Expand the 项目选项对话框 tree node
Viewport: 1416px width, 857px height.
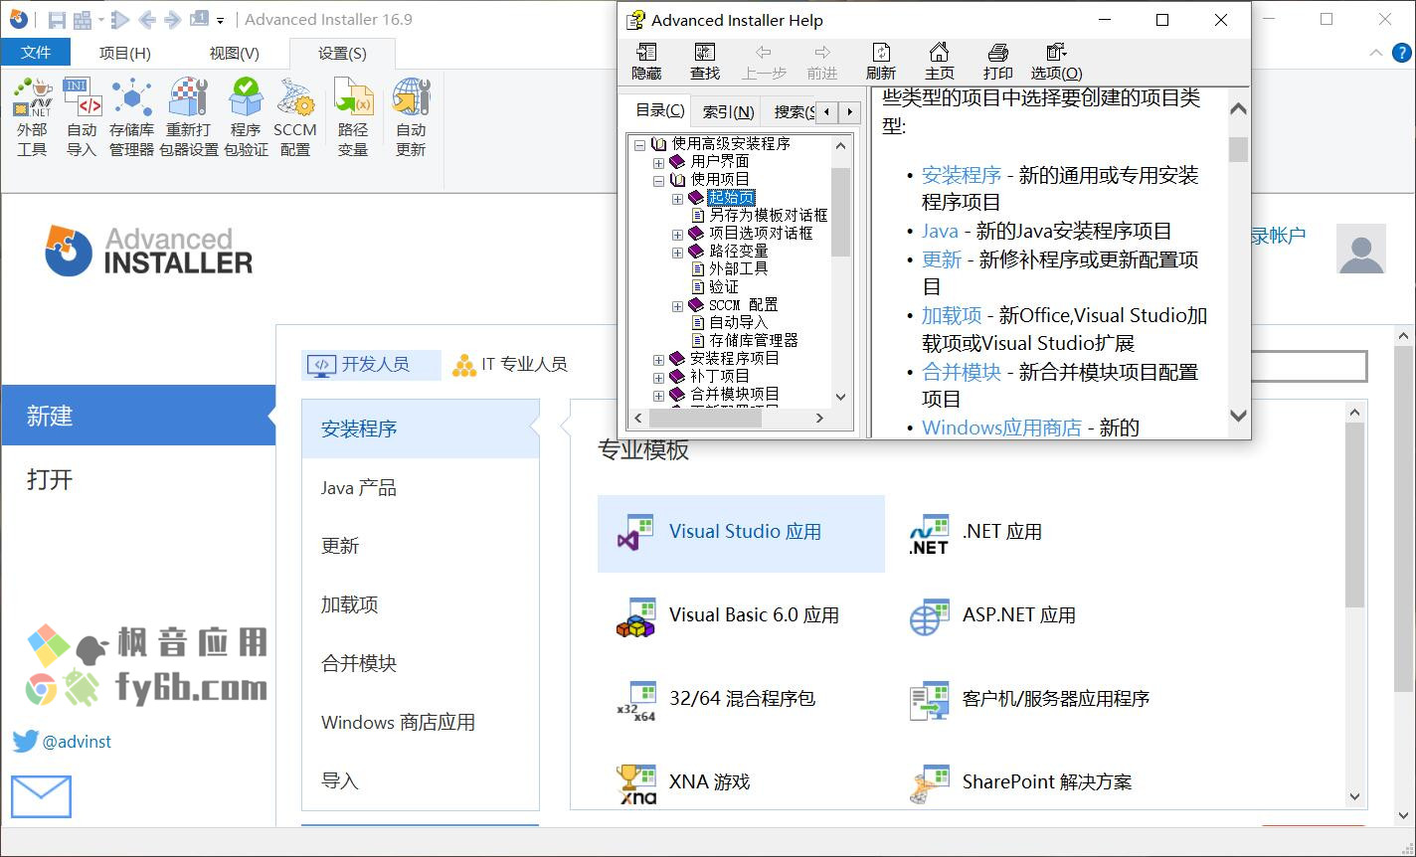[x=677, y=234]
